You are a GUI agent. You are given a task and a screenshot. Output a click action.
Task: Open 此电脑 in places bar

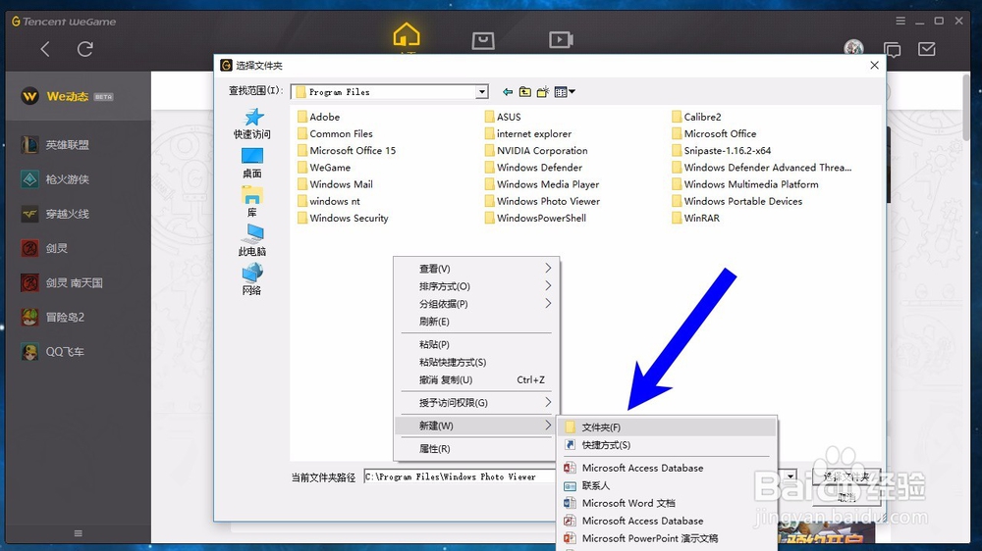[252, 241]
